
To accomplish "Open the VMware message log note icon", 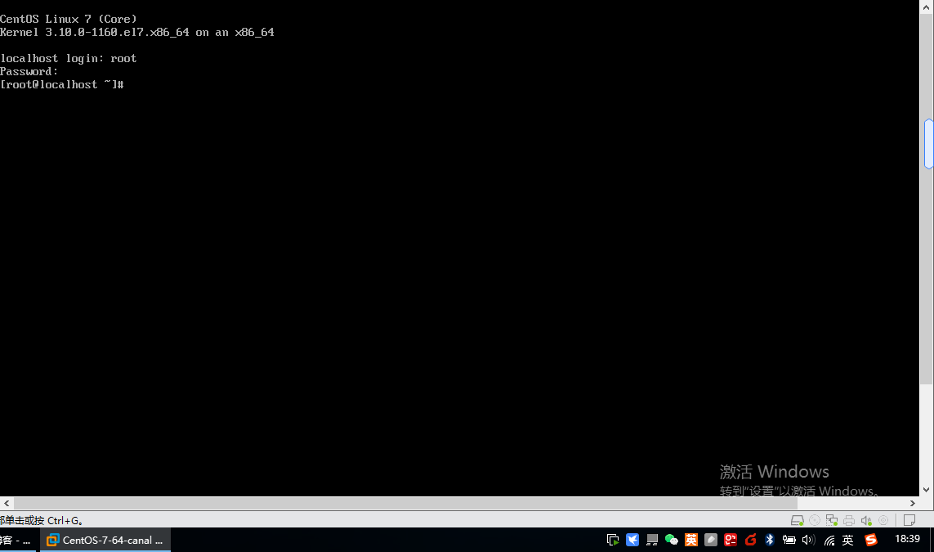I will click(909, 520).
